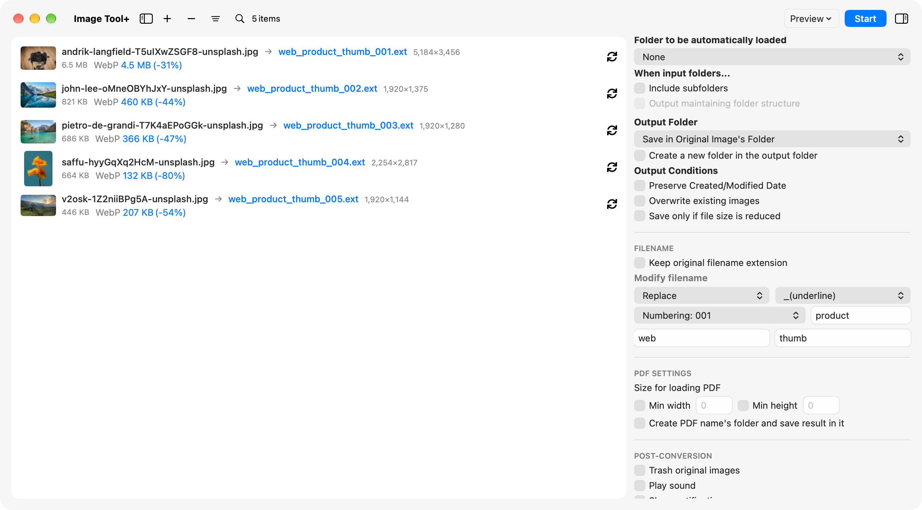Select file john-lee-oMneOBYhJxY-unsplash.jpg

pyautogui.click(x=144, y=89)
